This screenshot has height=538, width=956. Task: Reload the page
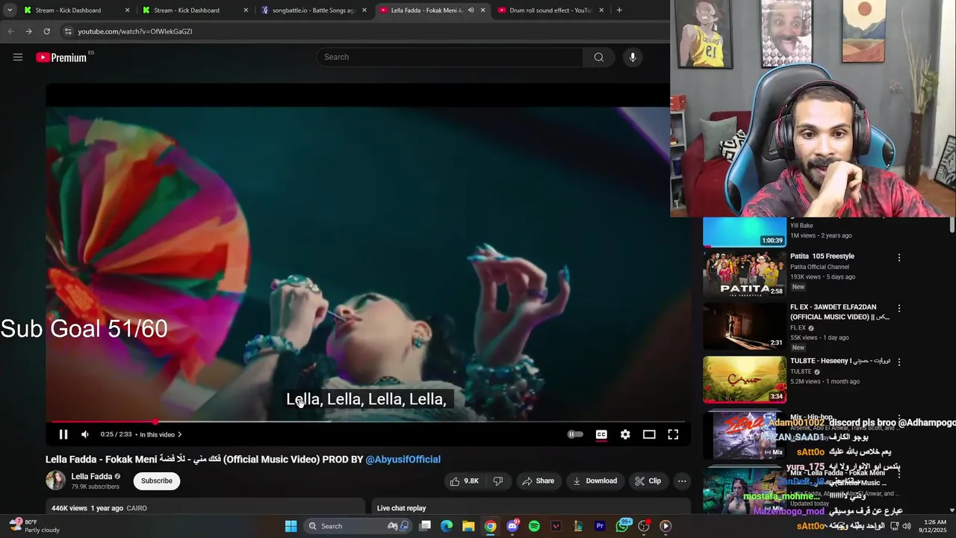(x=46, y=31)
